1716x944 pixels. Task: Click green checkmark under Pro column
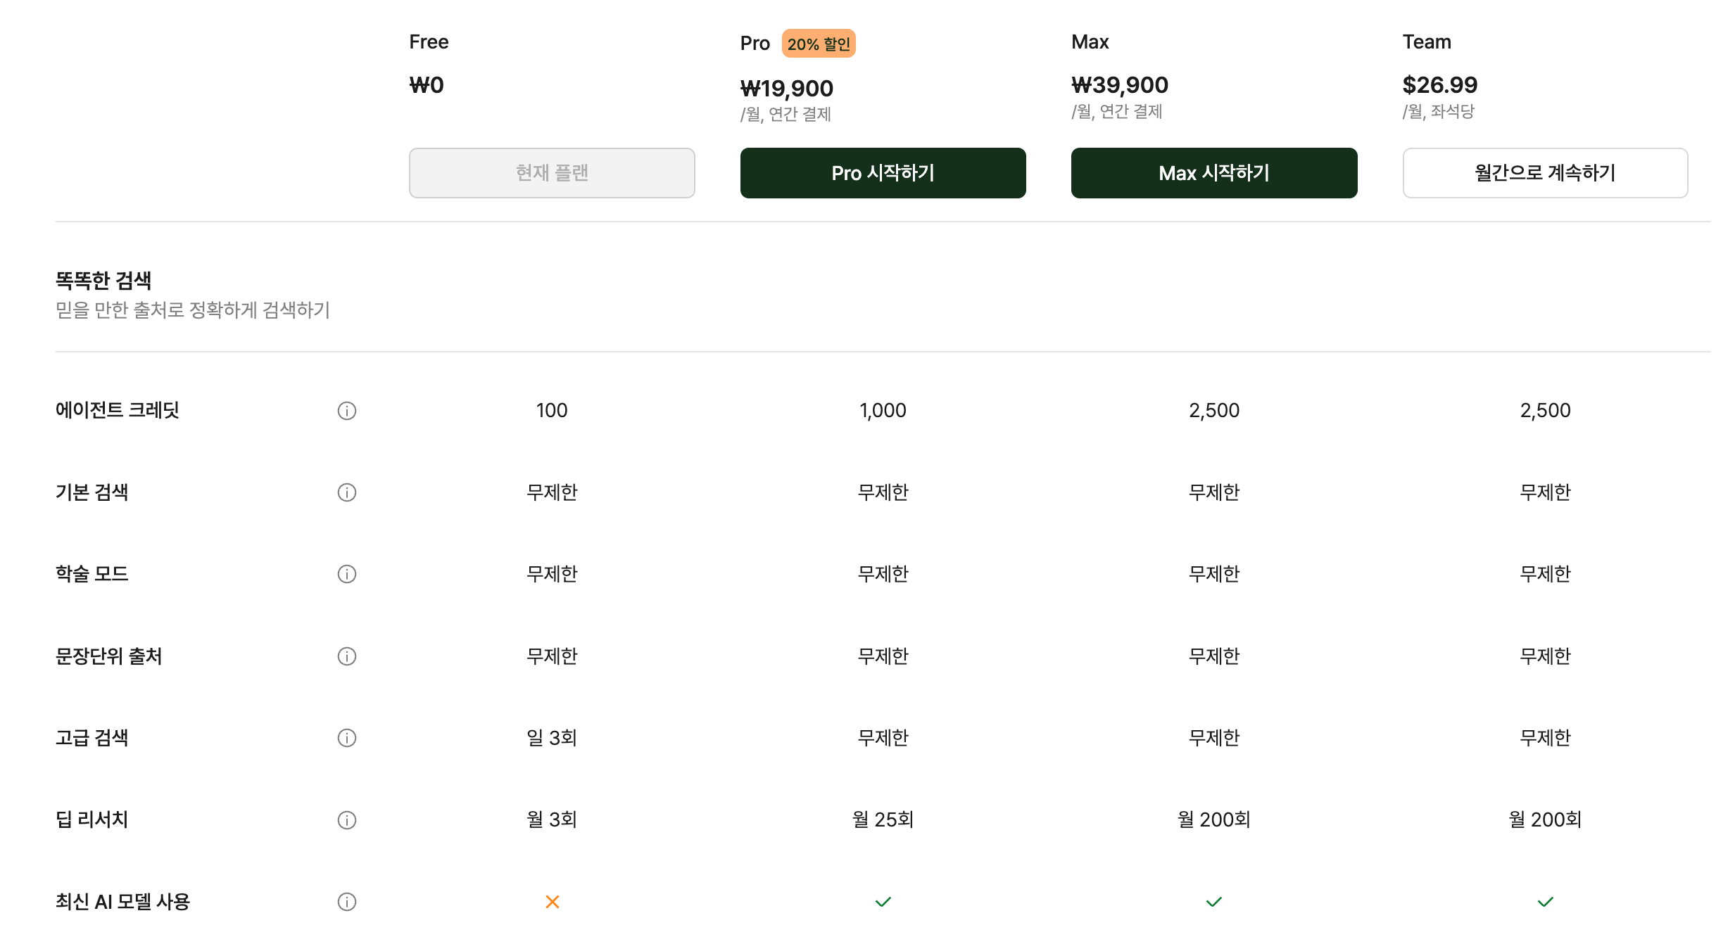(883, 902)
